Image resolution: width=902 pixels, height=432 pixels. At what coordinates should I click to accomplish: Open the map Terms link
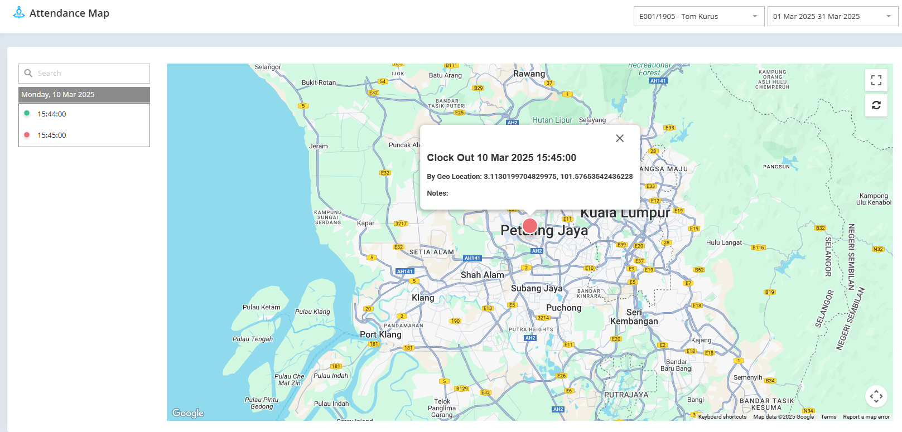click(x=828, y=416)
